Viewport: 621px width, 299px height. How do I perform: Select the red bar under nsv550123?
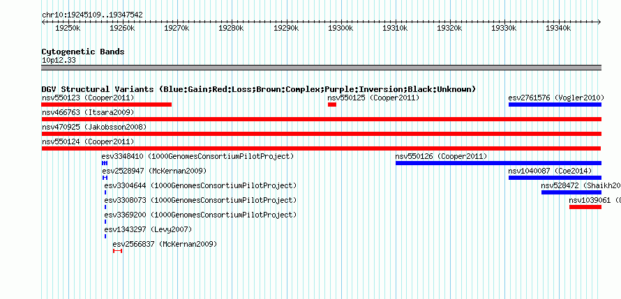pyautogui.click(x=107, y=105)
